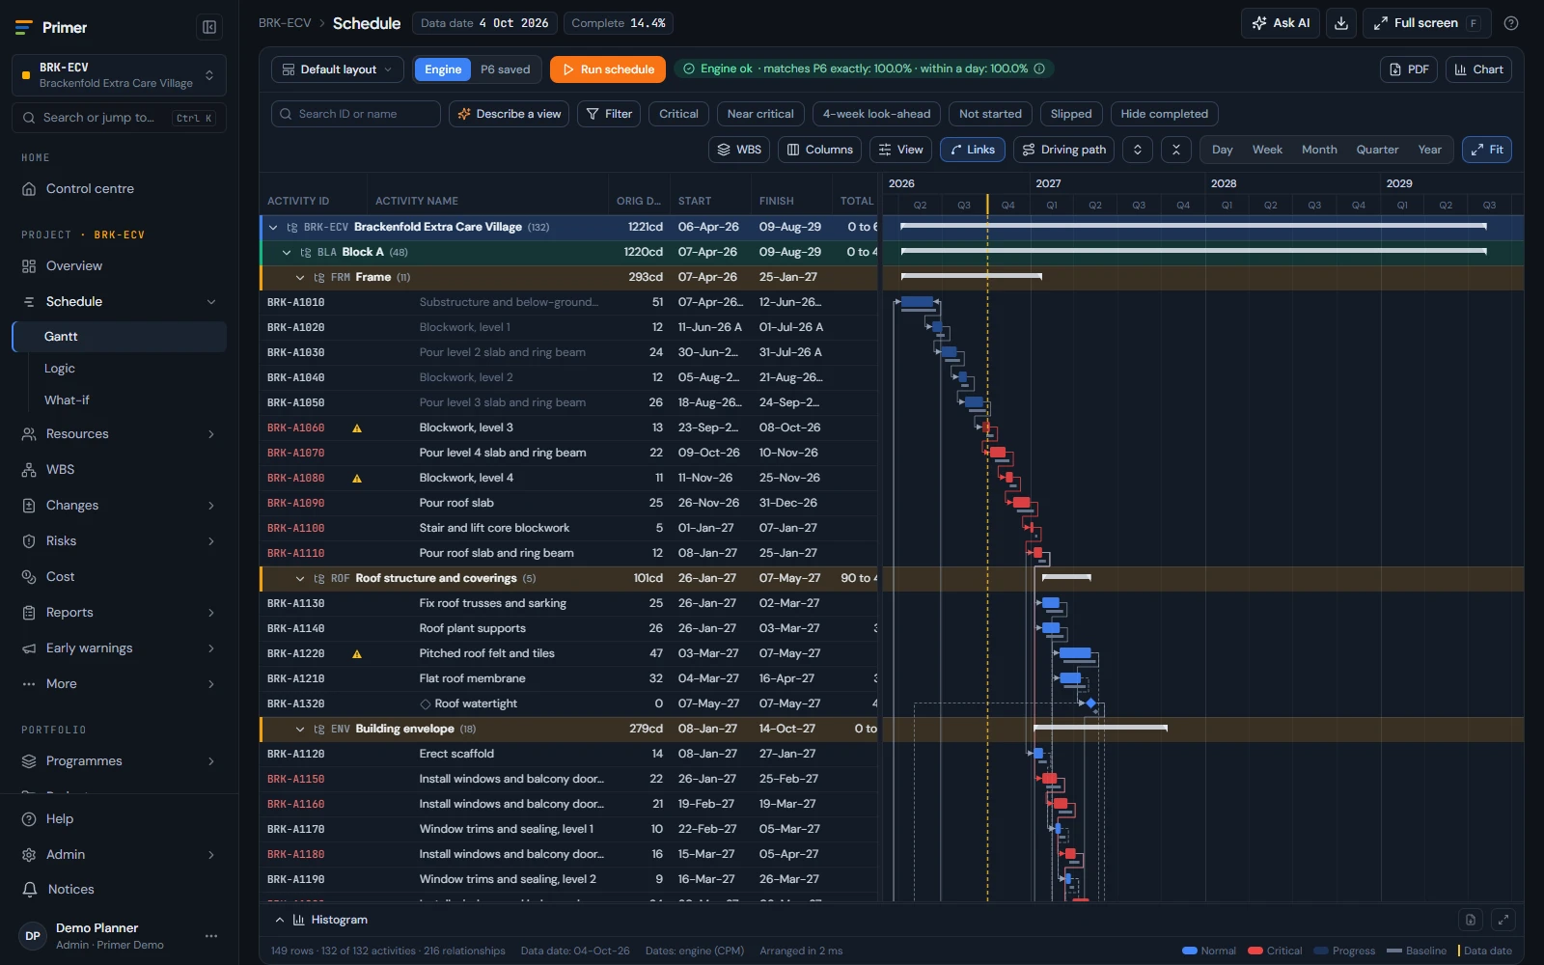Click the Block A summary bar

[1194, 251]
